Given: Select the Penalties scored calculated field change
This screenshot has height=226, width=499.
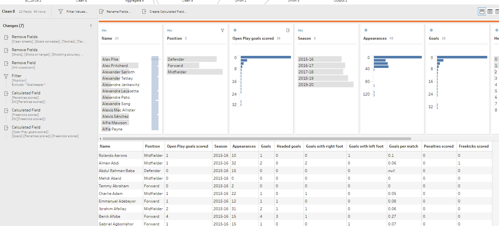Looking at the screenshot, I should point(26,93).
